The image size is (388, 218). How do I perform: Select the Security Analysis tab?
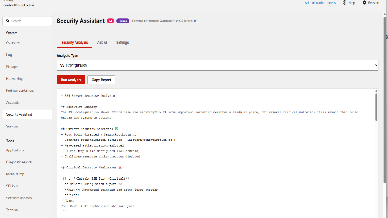(x=75, y=43)
